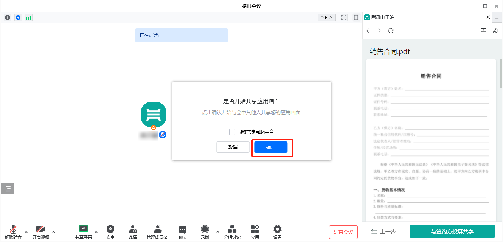The height and width of the screenshot is (242, 503).
Task: Click 上一步 to go back a step
Action: point(383,231)
